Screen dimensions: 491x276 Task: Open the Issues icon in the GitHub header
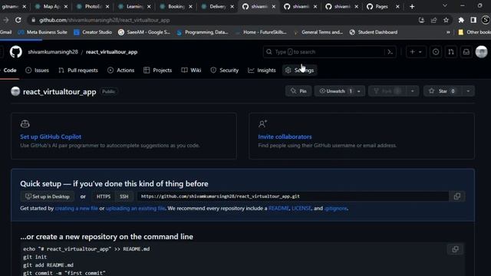click(x=436, y=52)
